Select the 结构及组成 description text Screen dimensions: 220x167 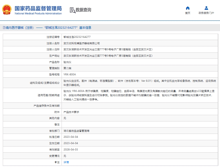point(140,83)
